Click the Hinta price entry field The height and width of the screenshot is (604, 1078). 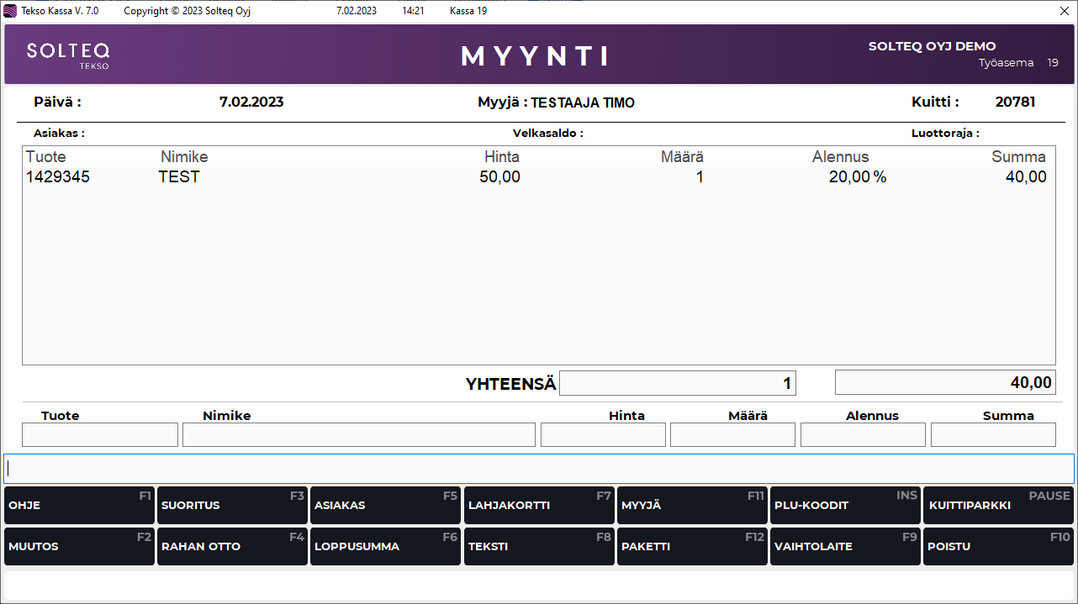(x=603, y=434)
